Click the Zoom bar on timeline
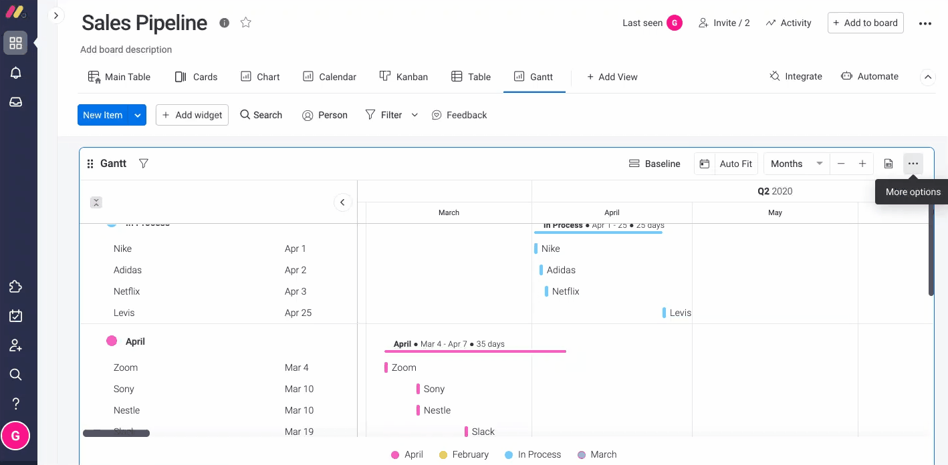The height and width of the screenshot is (465, 948). [386, 367]
